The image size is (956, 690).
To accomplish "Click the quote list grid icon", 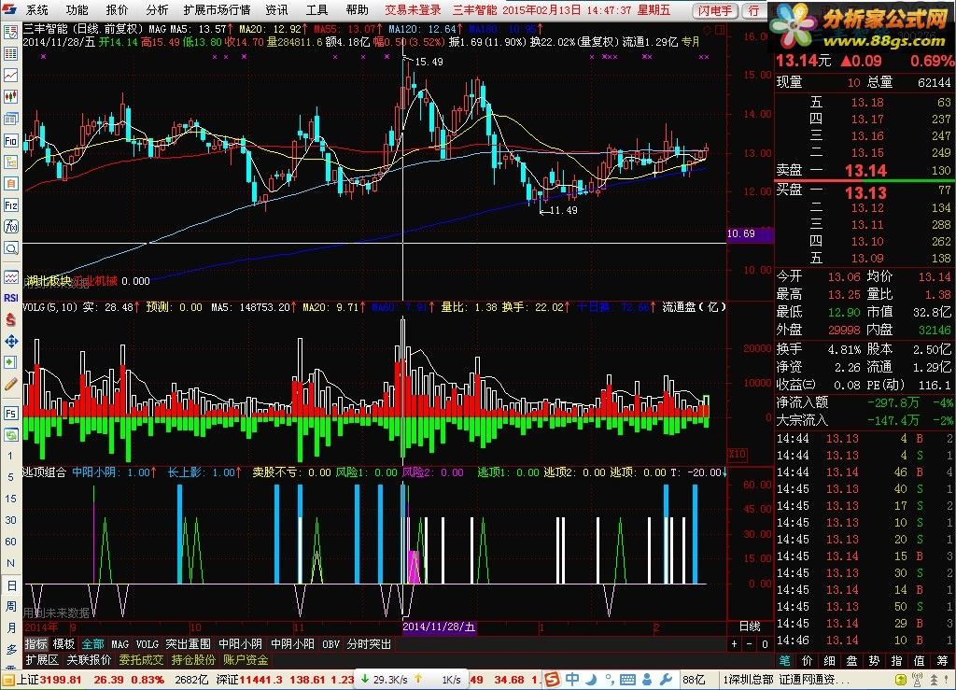I will tap(11, 53).
